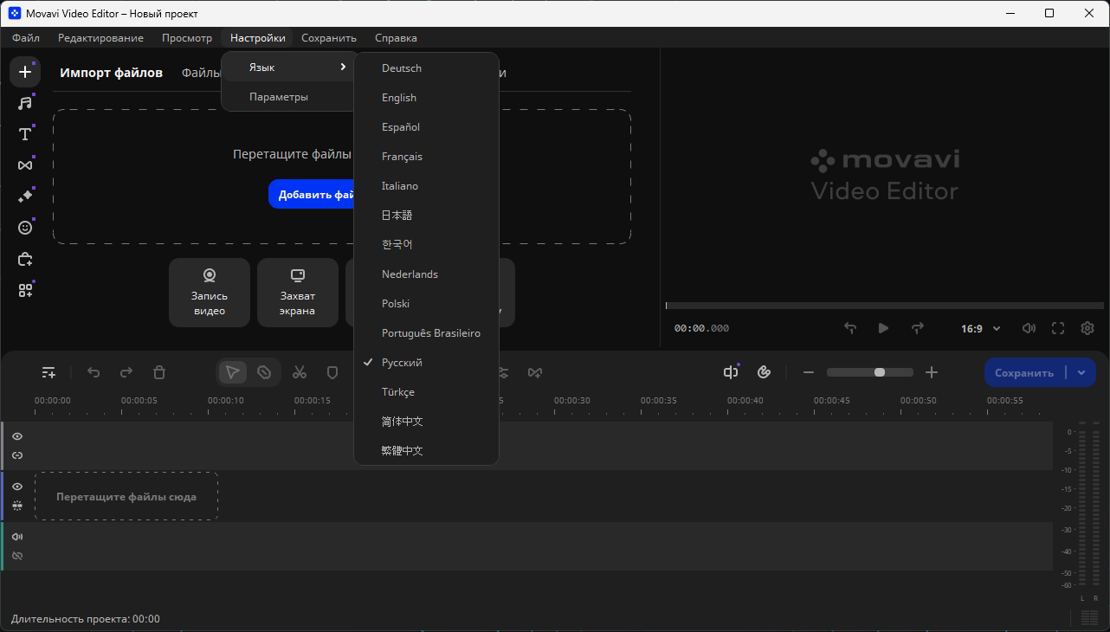
Task: Click the timeline zoom slider handle
Action: click(x=880, y=372)
